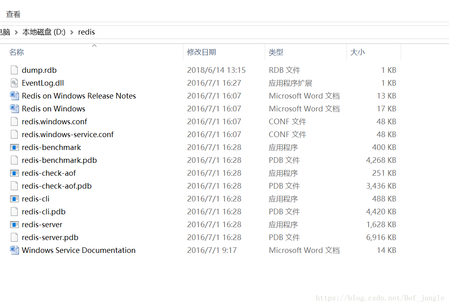Click the 400 KB size cell
The width and height of the screenshot is (449, 306).
[384, 148]
